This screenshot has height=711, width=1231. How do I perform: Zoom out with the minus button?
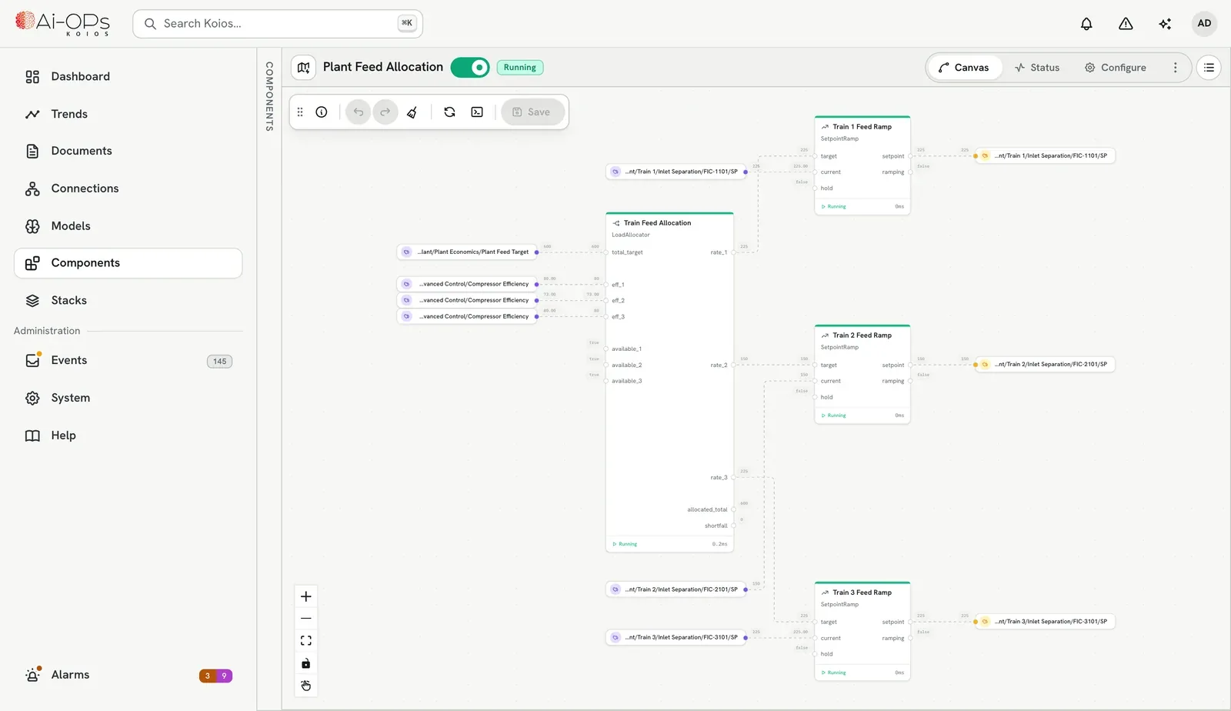click(x=306, y=619)
